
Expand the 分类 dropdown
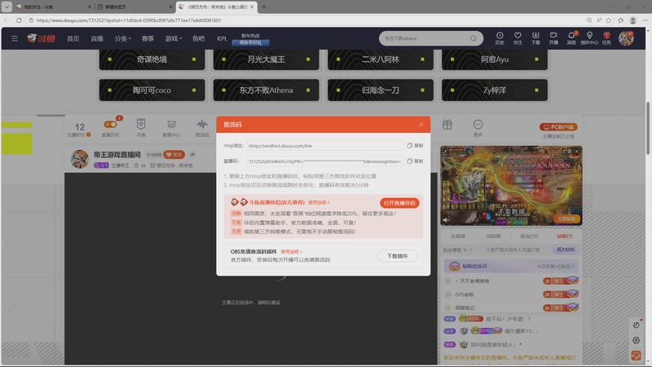(x=123, y=38)
